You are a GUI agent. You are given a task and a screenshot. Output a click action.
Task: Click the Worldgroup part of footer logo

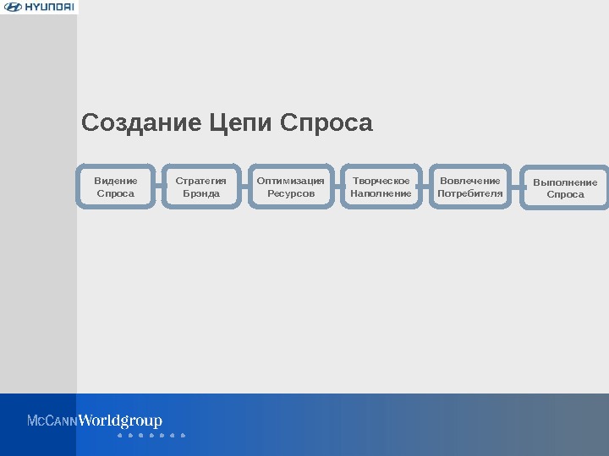[120, 421]
